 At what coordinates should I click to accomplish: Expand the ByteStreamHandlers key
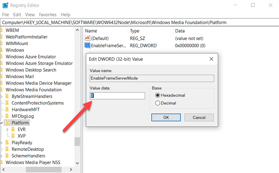point(2,96)
